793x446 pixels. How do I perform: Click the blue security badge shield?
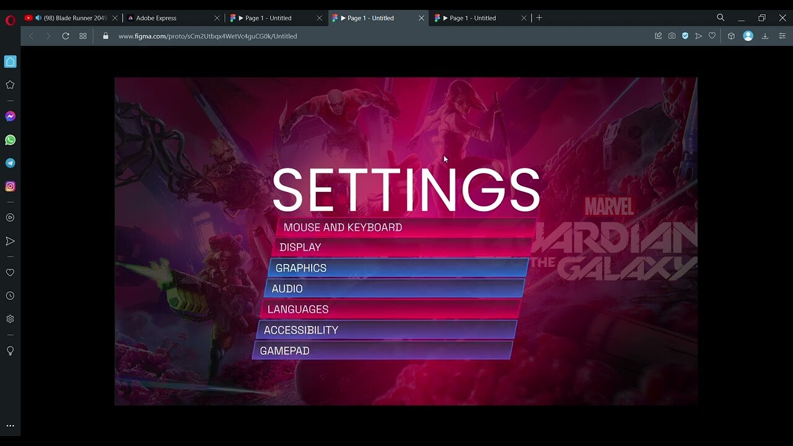click(x=685, y=36)
